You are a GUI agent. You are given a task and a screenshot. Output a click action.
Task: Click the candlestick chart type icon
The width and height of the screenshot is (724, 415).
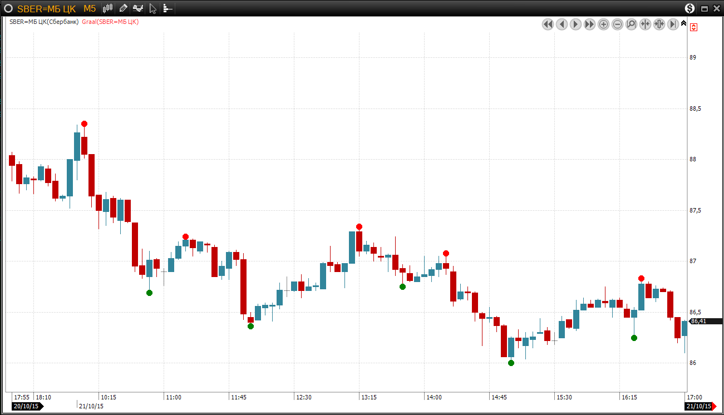[x=108, y=8]
